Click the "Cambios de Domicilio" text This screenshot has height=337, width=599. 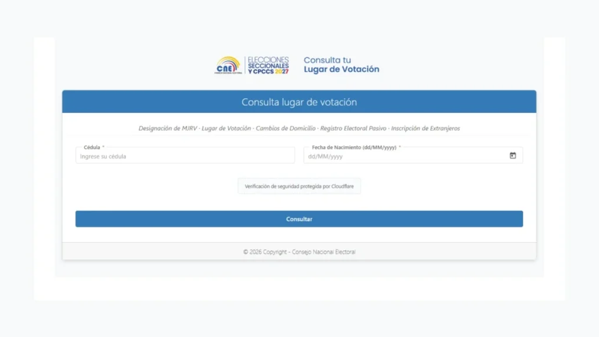point(285,128)
